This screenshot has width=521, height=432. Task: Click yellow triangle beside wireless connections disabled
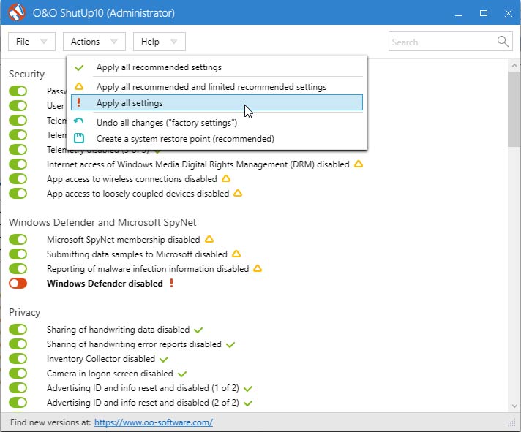pyautogui.click(x=226, y=178)
